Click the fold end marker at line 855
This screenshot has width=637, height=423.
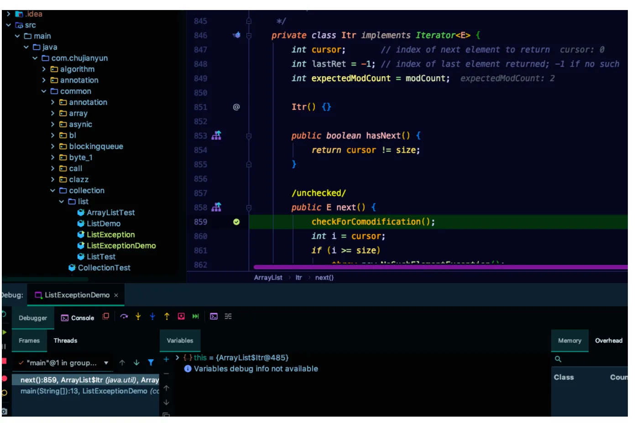tap(249, 165)
